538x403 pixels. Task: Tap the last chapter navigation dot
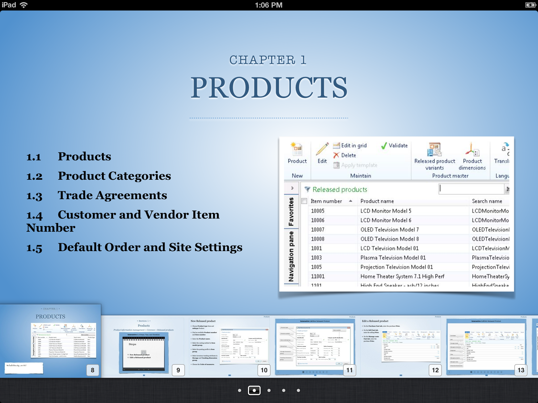click(298, 390)
